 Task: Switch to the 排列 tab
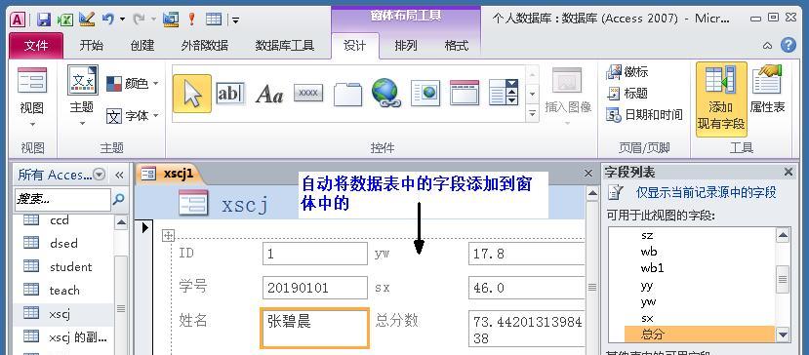tap(406, 46)
